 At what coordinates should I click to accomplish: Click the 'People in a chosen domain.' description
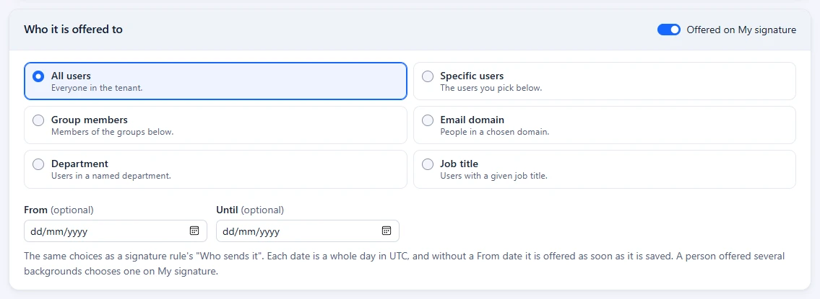(495, 132)
